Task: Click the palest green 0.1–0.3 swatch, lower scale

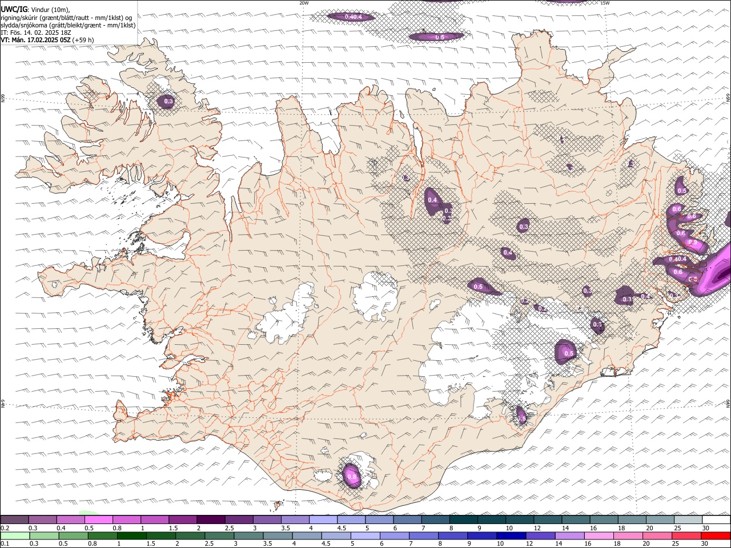Action: coord(15,535)
